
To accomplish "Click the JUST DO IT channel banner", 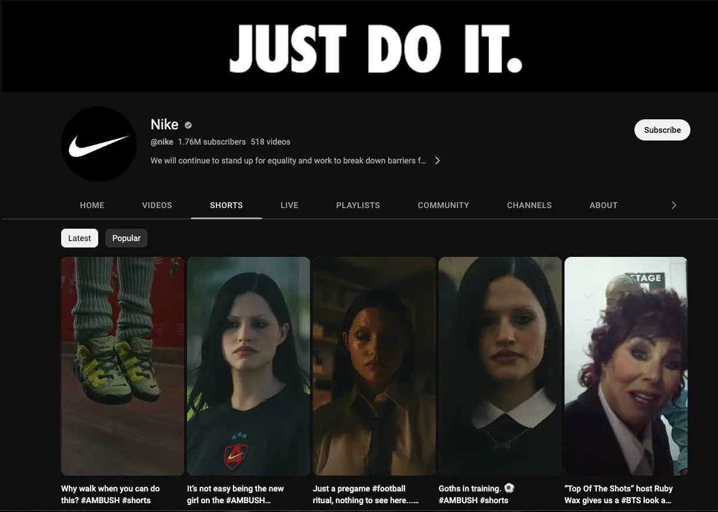I will coord(359,46).
